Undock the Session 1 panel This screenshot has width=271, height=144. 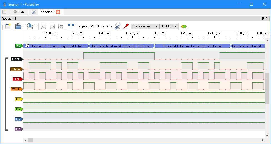tap(263, 19)
